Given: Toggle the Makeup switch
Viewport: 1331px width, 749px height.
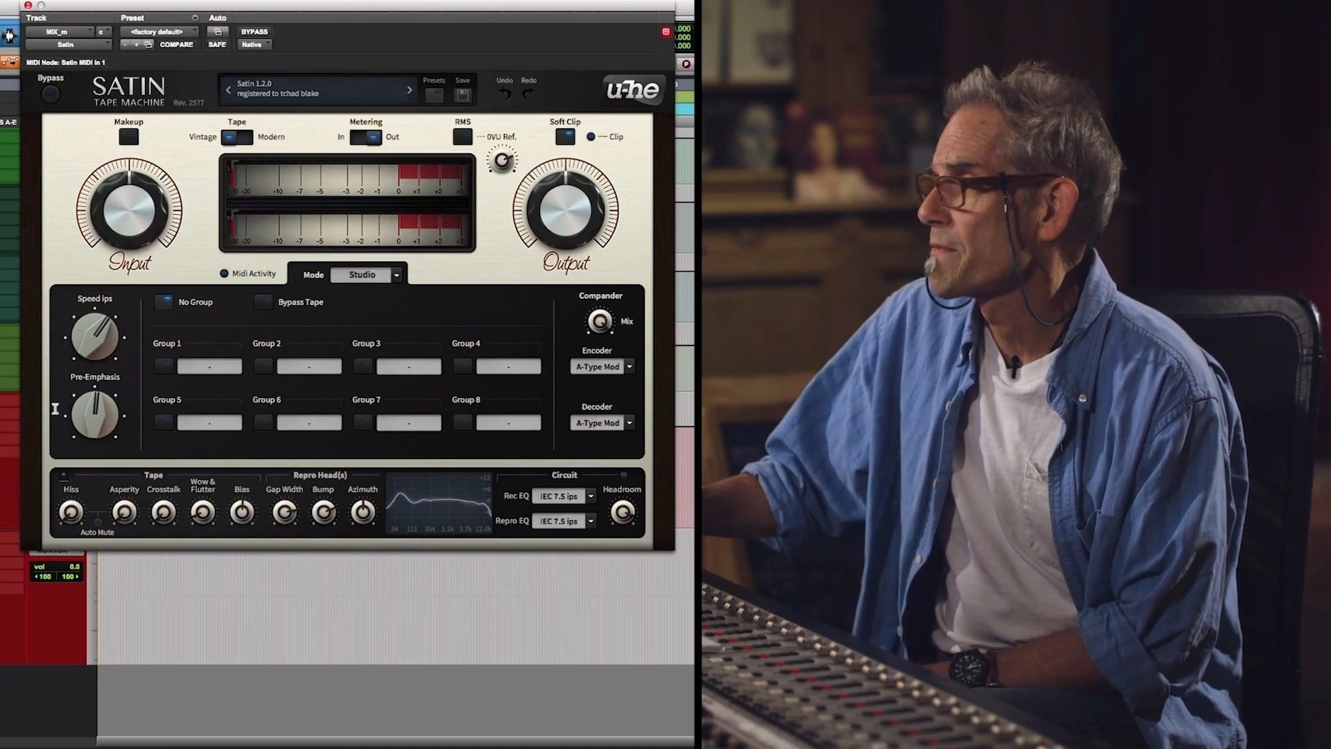Looking at the screenshot, I should pos(129,137).
